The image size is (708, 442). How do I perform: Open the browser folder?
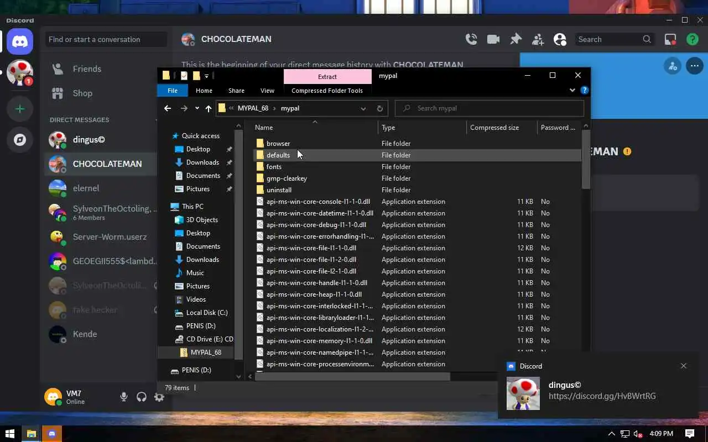click(278, 144)
